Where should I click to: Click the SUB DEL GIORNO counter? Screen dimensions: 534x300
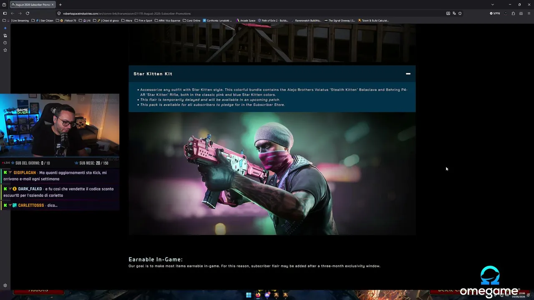pyautogui.click(x=30, y=163)
